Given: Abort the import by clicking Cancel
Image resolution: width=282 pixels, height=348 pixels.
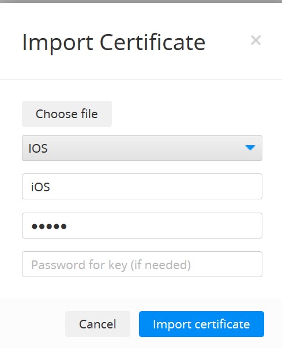Looking at the screenshot, I should tap(97, 324).
